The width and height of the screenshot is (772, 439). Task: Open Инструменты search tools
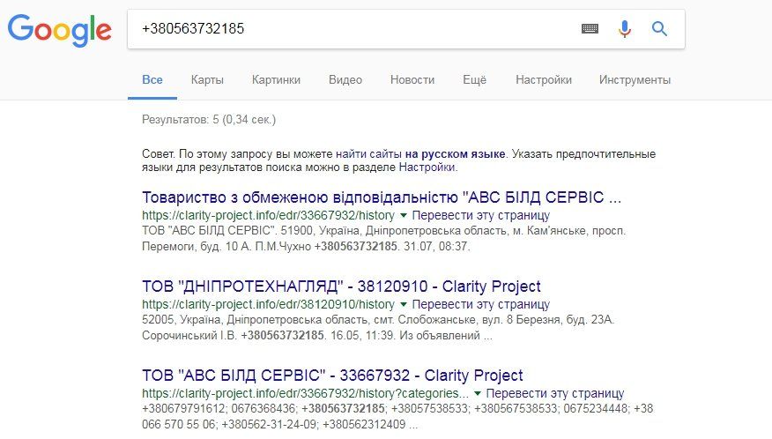(635, 80)
